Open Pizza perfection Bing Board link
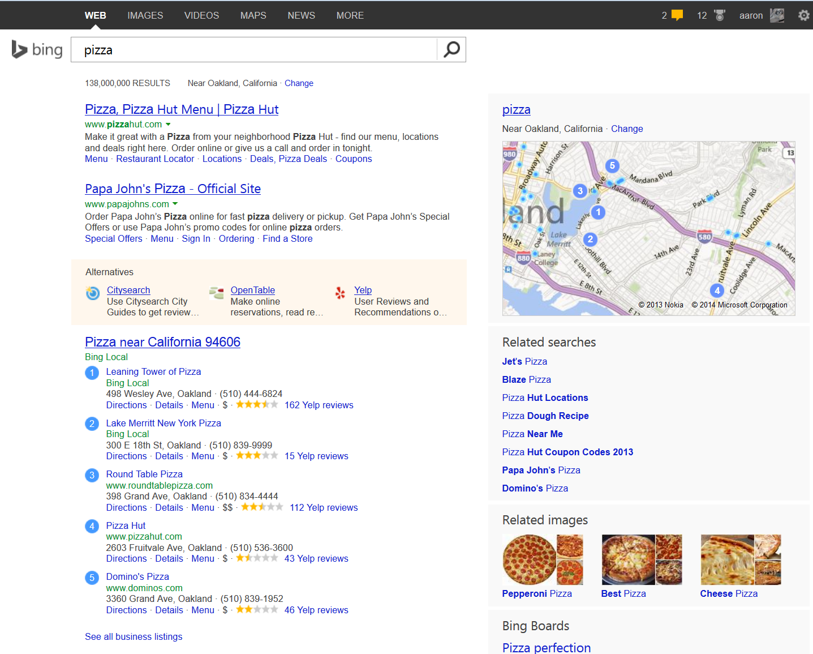 pyautogui.click(x=547, y=648)
